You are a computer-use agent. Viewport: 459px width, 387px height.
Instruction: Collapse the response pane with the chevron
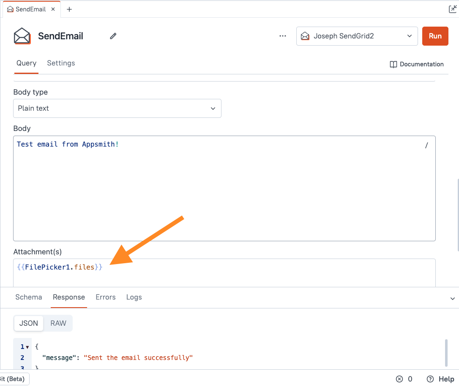pyautogui.click(x=453, y=298)
